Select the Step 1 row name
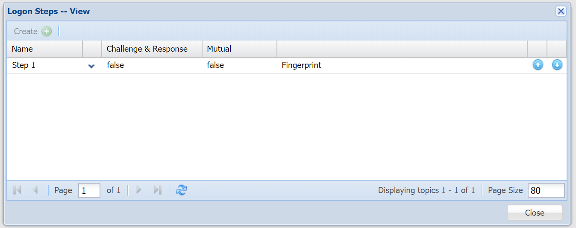Image resolution: width=576 pixels, height=228 pixels. point(24,65)
